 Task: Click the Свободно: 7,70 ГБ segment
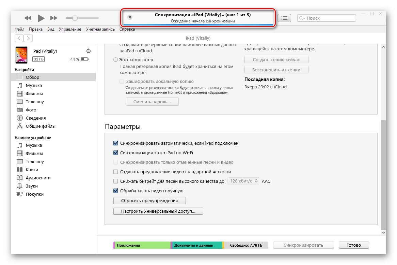coord(245,245)
